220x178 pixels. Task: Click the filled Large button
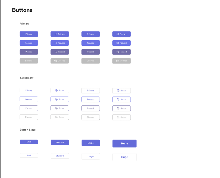point(90,143)
